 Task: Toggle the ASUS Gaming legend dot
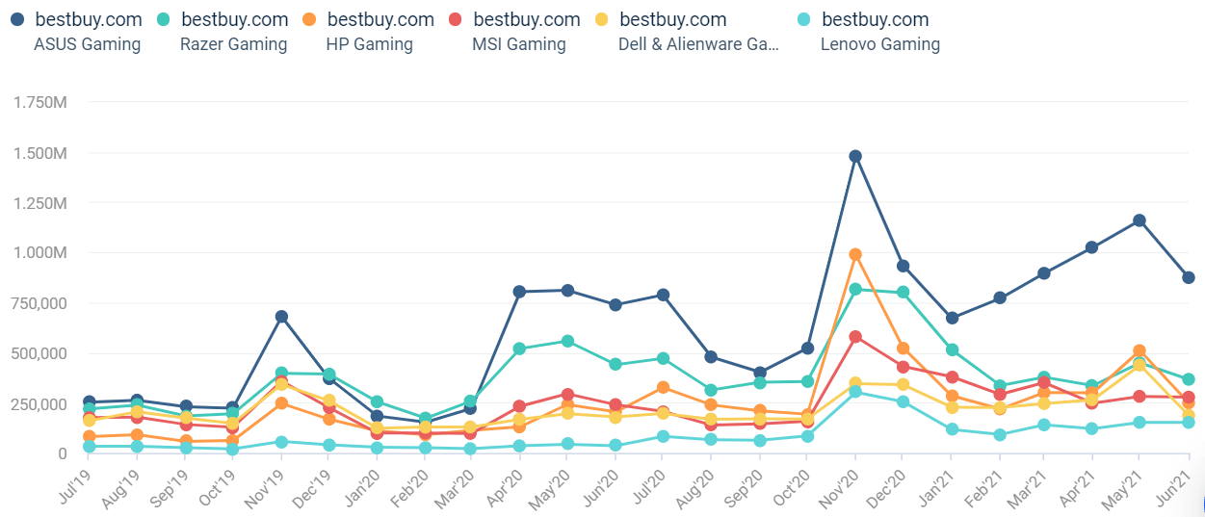tap(17, 19)
